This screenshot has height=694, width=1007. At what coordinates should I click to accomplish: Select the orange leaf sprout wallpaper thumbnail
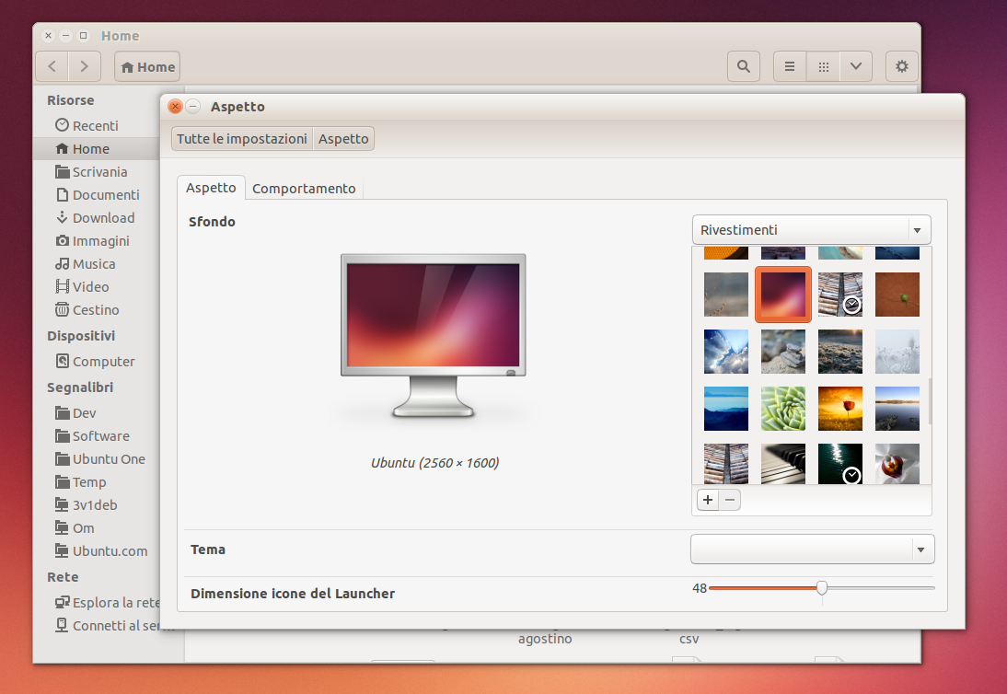point(897,295)
